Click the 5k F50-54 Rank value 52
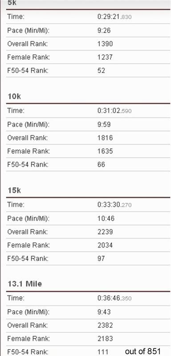The image size is (171, 356). [101, 70]
